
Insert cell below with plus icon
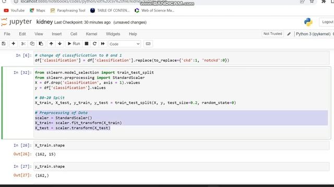point(13,44)
